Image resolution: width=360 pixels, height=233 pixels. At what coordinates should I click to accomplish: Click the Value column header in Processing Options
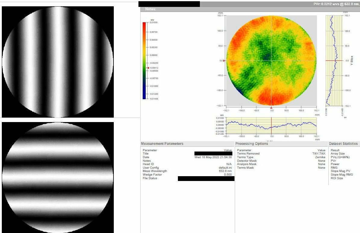pyautogui.click(x=321, y=150)
